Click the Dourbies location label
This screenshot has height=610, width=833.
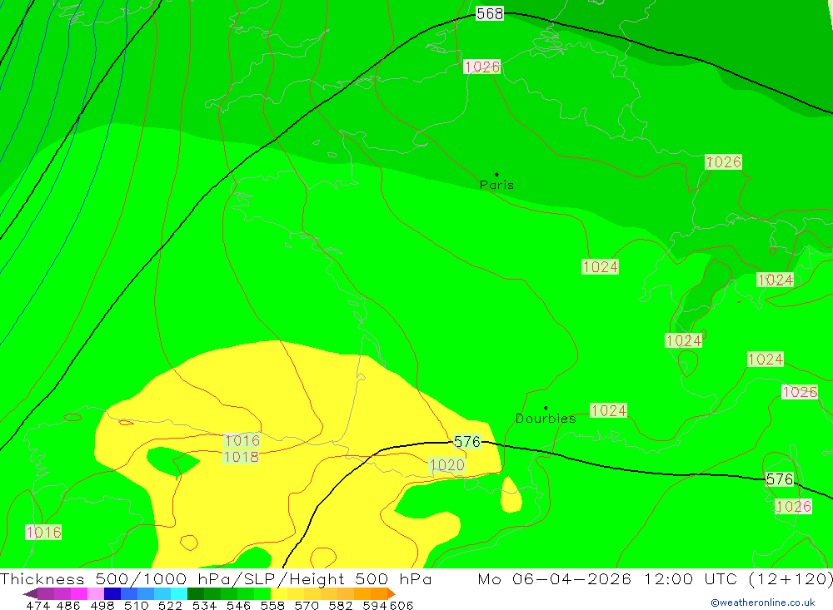546,419
